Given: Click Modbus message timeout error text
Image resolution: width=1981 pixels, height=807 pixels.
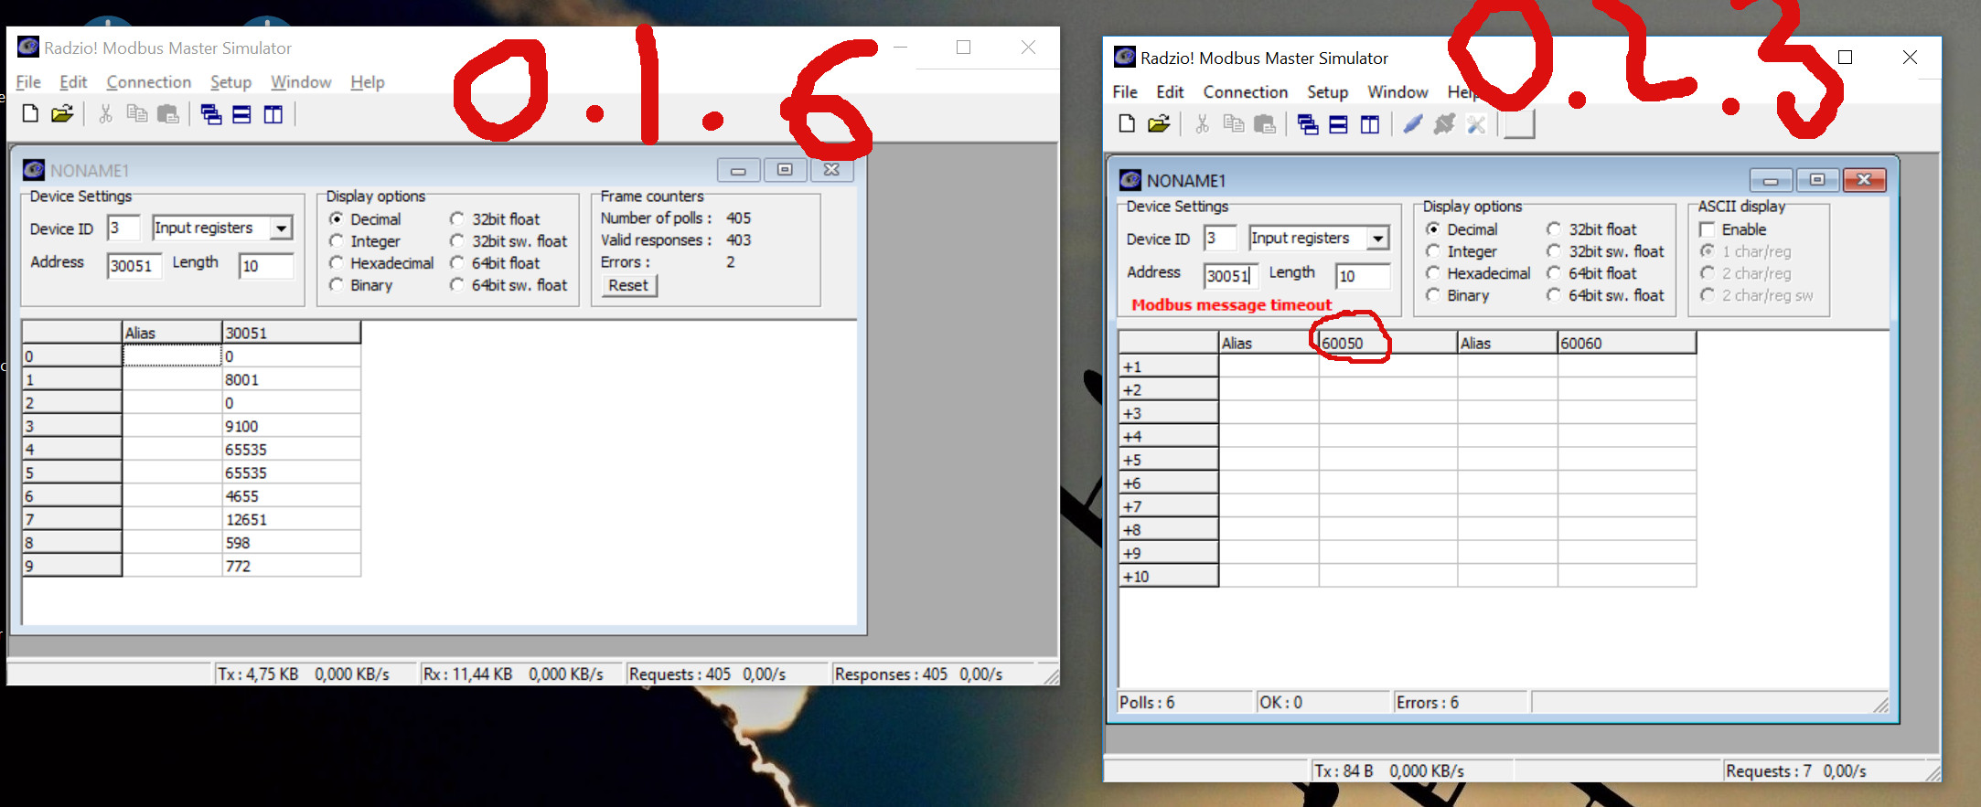Looking at the screenshot, I should [x=1231, y=305].
